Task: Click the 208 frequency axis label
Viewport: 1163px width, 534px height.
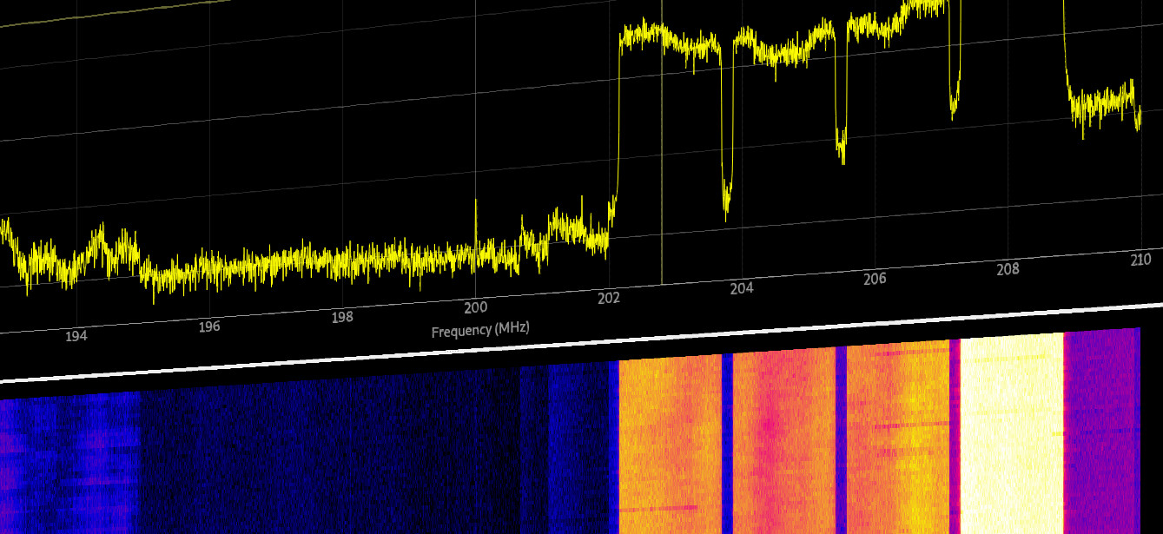Action: [1008, 269]
